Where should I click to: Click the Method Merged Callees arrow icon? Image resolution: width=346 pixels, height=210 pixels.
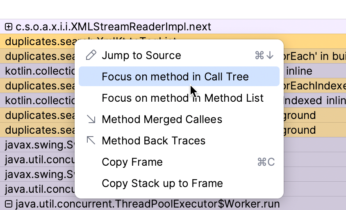tap(91, 119)
